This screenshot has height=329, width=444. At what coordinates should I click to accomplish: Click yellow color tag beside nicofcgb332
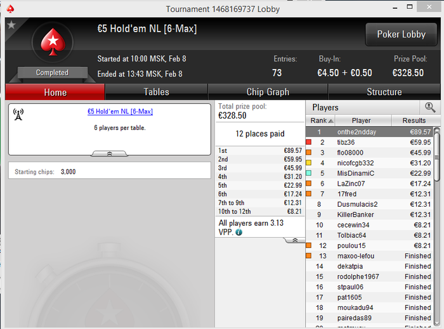pos(309,163)
